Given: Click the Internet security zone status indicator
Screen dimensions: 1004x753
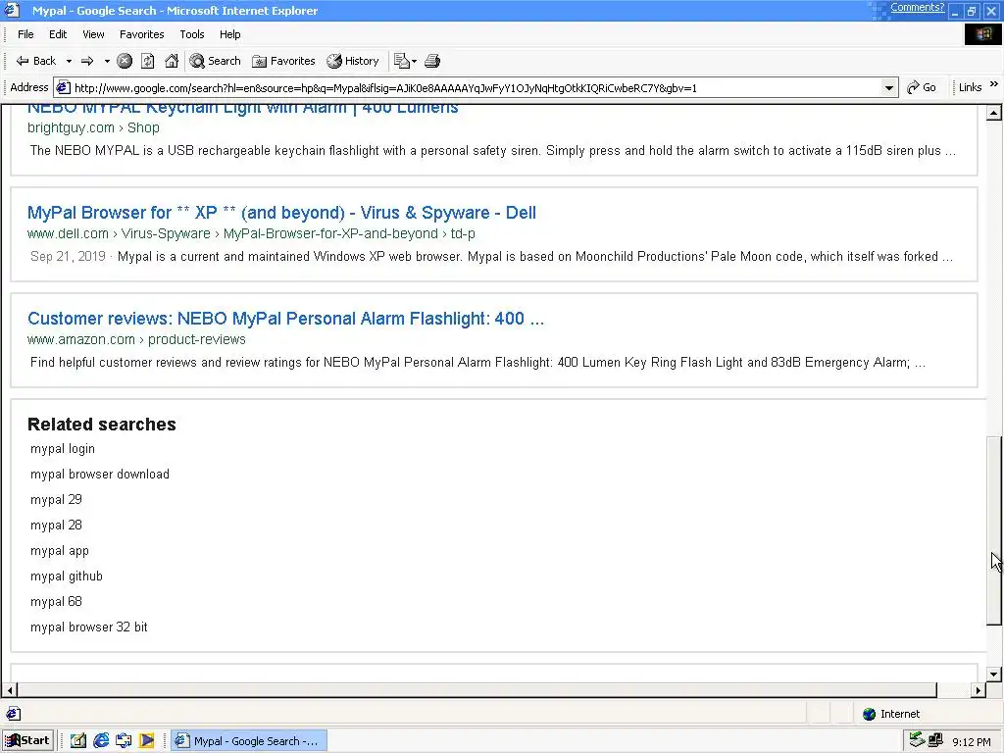Looking at the screenshot, I should [891, 714].
